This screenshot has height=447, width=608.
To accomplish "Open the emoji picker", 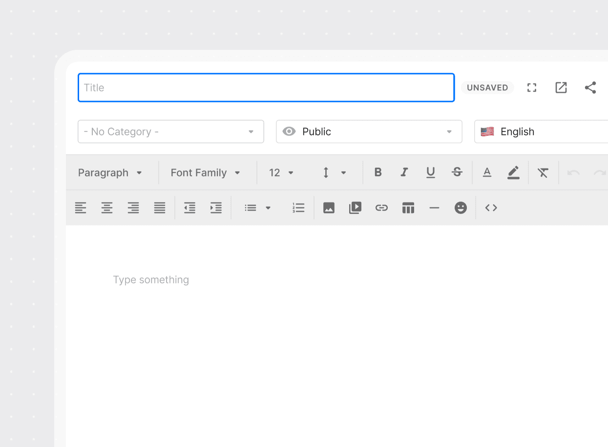I will [x=461, y=208].
